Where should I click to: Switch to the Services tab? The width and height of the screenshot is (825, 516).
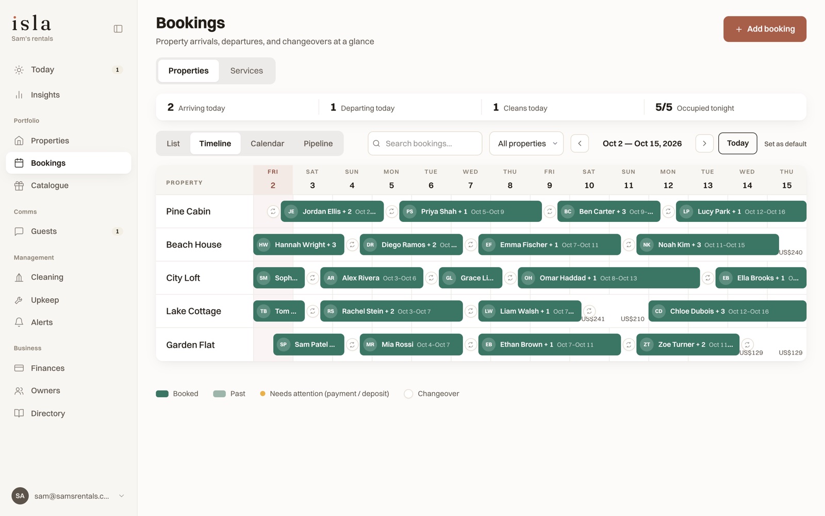[246, 71]
